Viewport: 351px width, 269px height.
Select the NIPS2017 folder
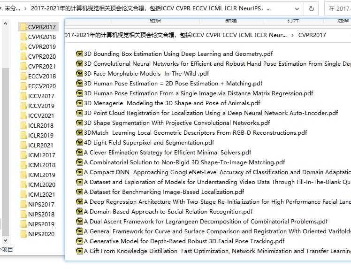click(x=38, y=204)
